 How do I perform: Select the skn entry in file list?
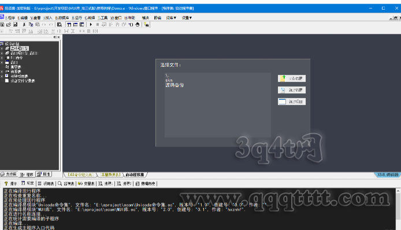pyautogui.click(x=169, y=80)
